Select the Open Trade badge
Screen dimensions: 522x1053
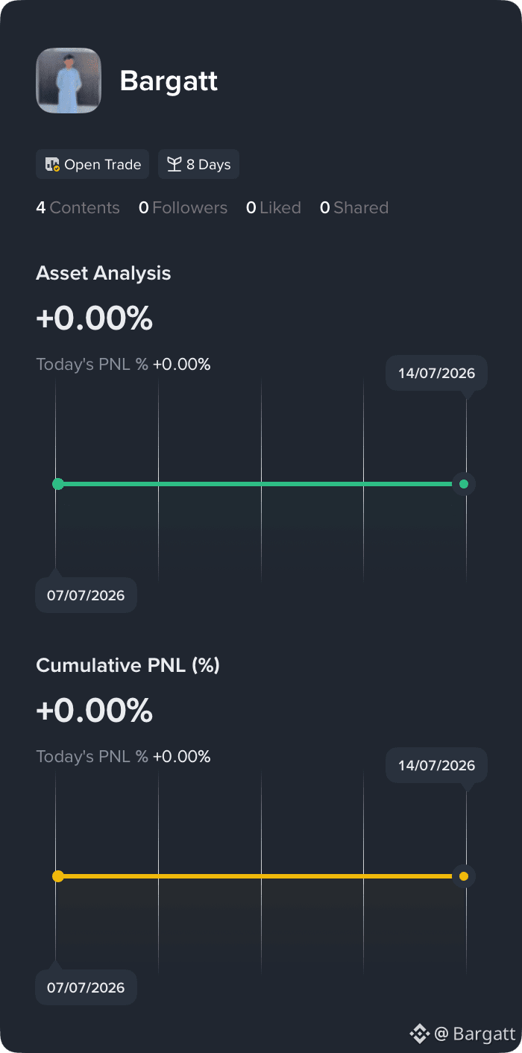[x=92, y=165]
